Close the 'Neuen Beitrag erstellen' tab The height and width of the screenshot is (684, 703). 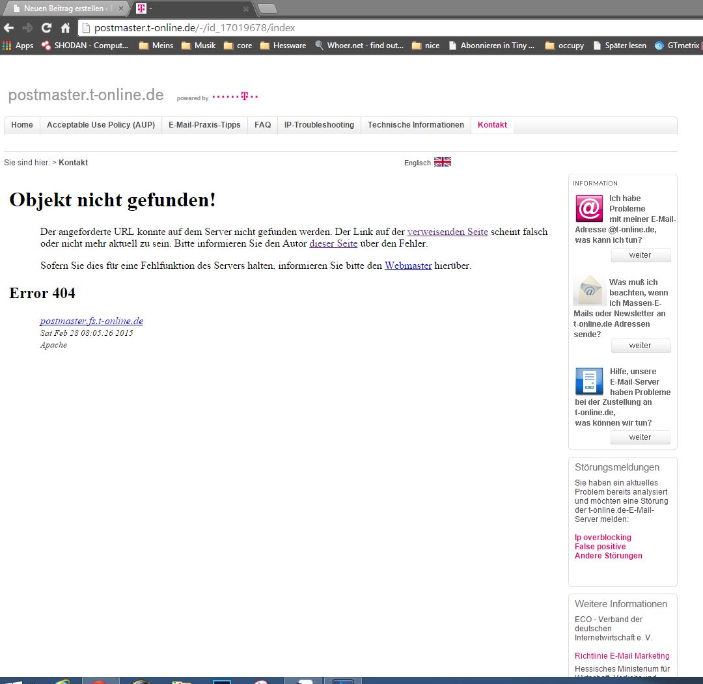(120, 8)
